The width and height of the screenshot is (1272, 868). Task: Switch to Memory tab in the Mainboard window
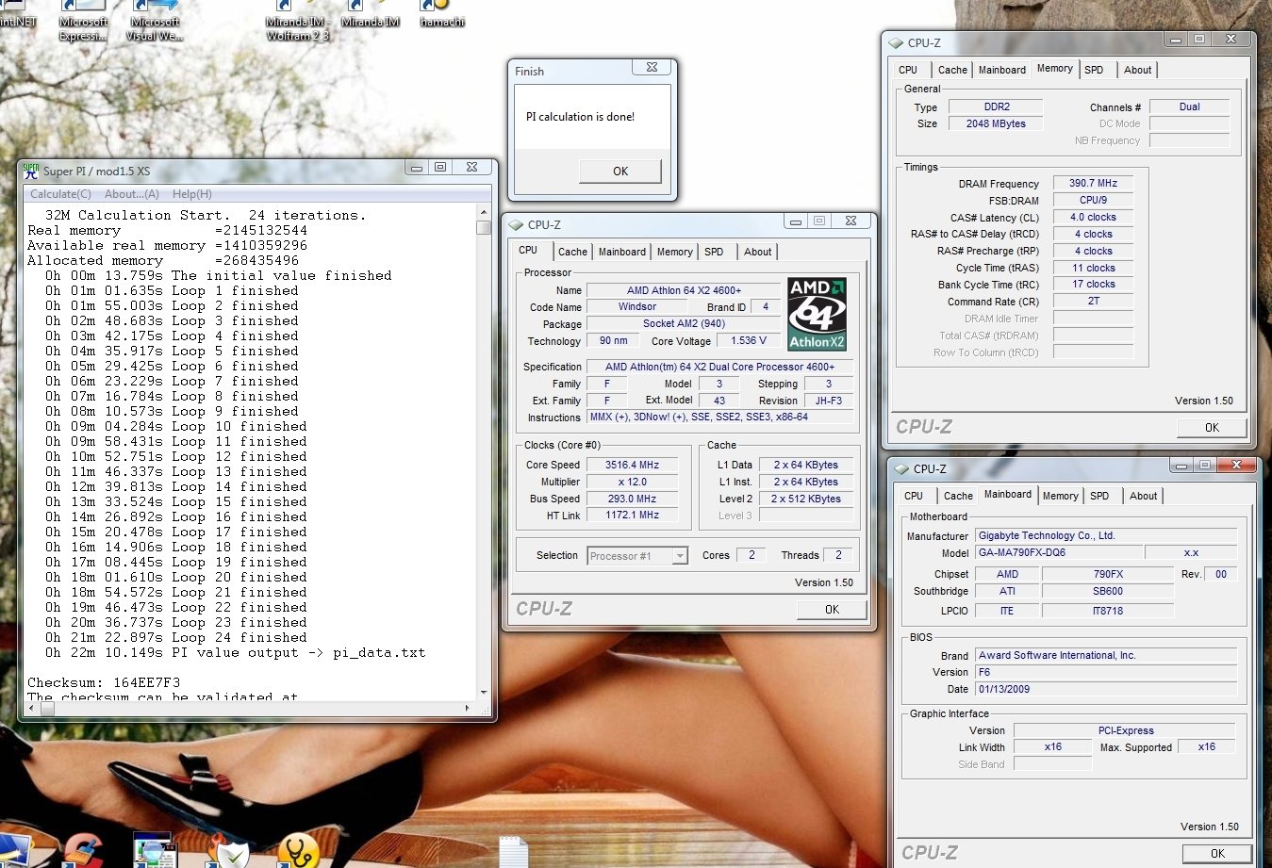(x=1061, y=496)
